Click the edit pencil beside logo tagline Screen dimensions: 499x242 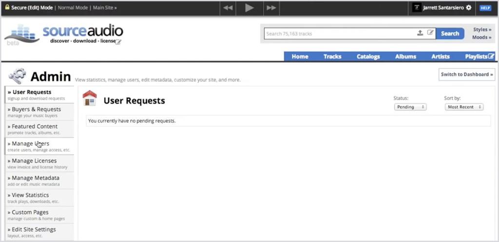point(118,42)
